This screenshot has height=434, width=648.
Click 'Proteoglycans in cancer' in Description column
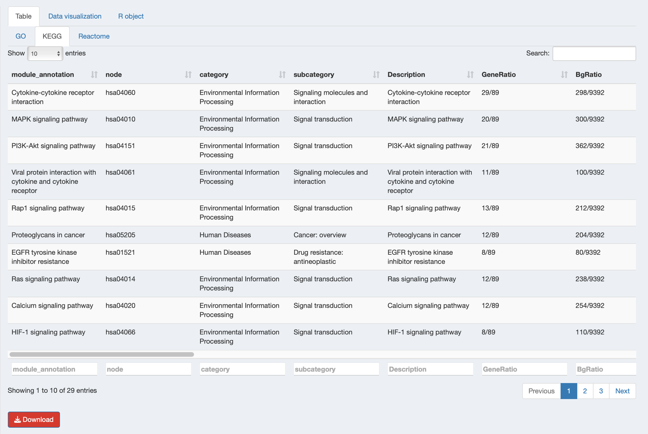point(424,235)
